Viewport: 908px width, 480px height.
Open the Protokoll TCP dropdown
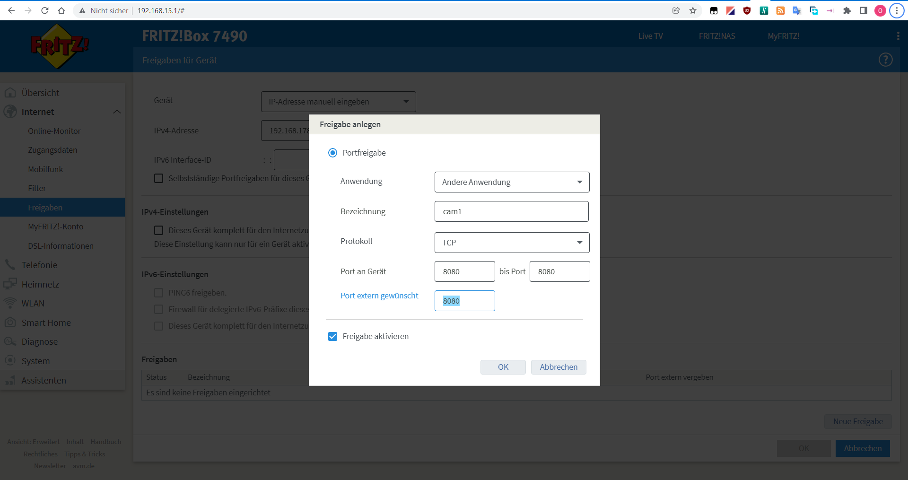(x=512, y=243)
